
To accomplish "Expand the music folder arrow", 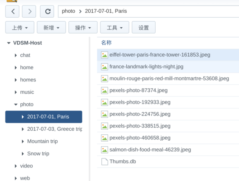I will tap(16, 92).
